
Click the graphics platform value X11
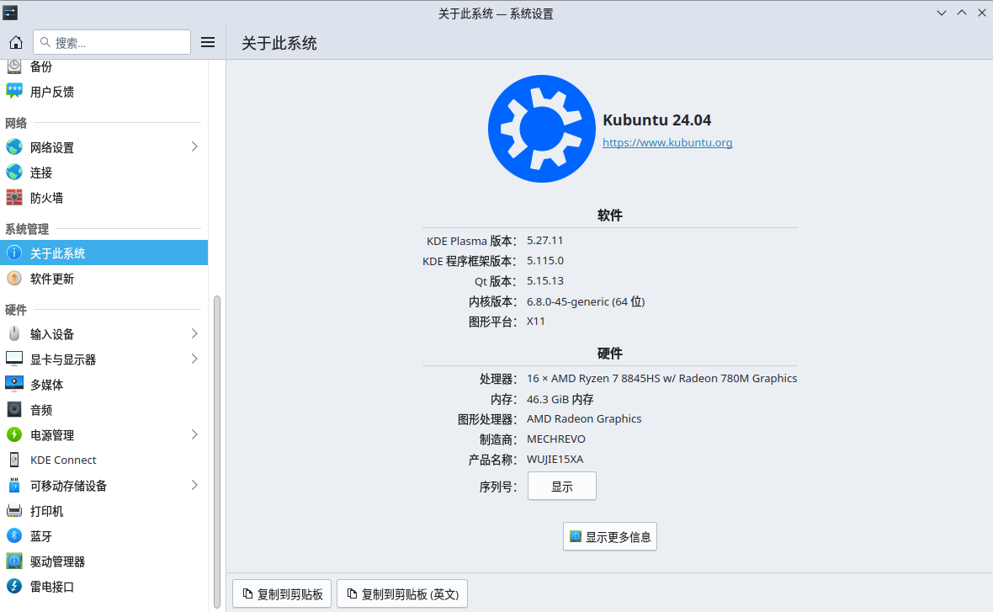(536, 322)
